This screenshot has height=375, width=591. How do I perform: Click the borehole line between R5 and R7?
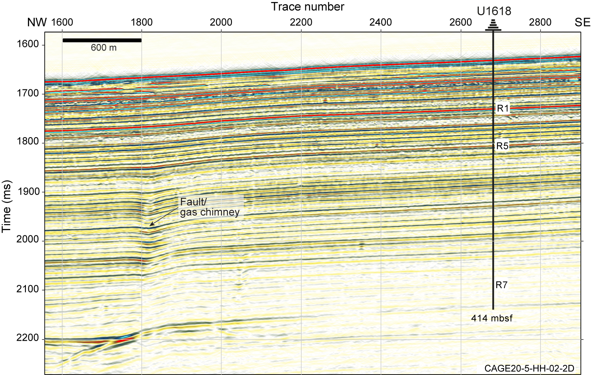point(493,214)
